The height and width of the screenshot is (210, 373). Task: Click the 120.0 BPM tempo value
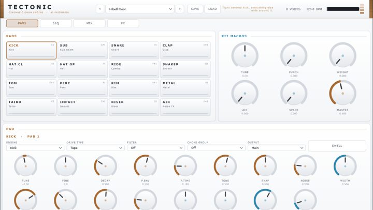314,9
